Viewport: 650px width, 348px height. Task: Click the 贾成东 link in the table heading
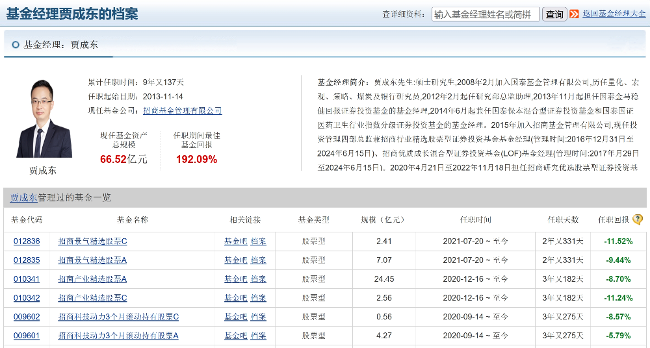click(23, 197)
